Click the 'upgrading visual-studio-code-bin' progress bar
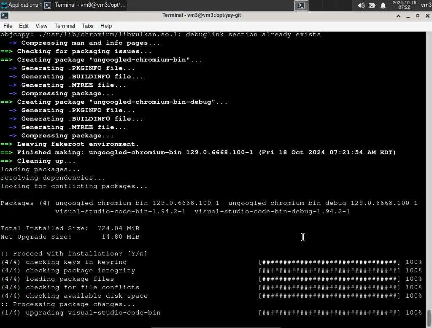Screen dimensions: 432x328 point(329,312)
